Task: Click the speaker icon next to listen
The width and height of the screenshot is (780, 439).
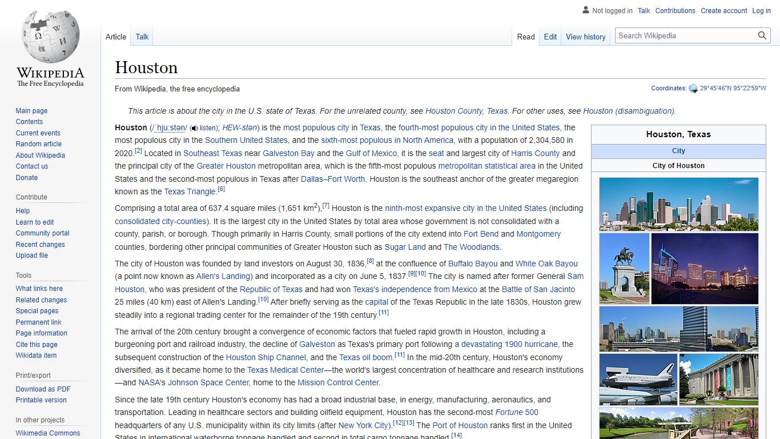Action: click(x=194, y=129)
